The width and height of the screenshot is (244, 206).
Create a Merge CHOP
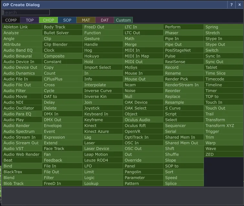point(143,44)
